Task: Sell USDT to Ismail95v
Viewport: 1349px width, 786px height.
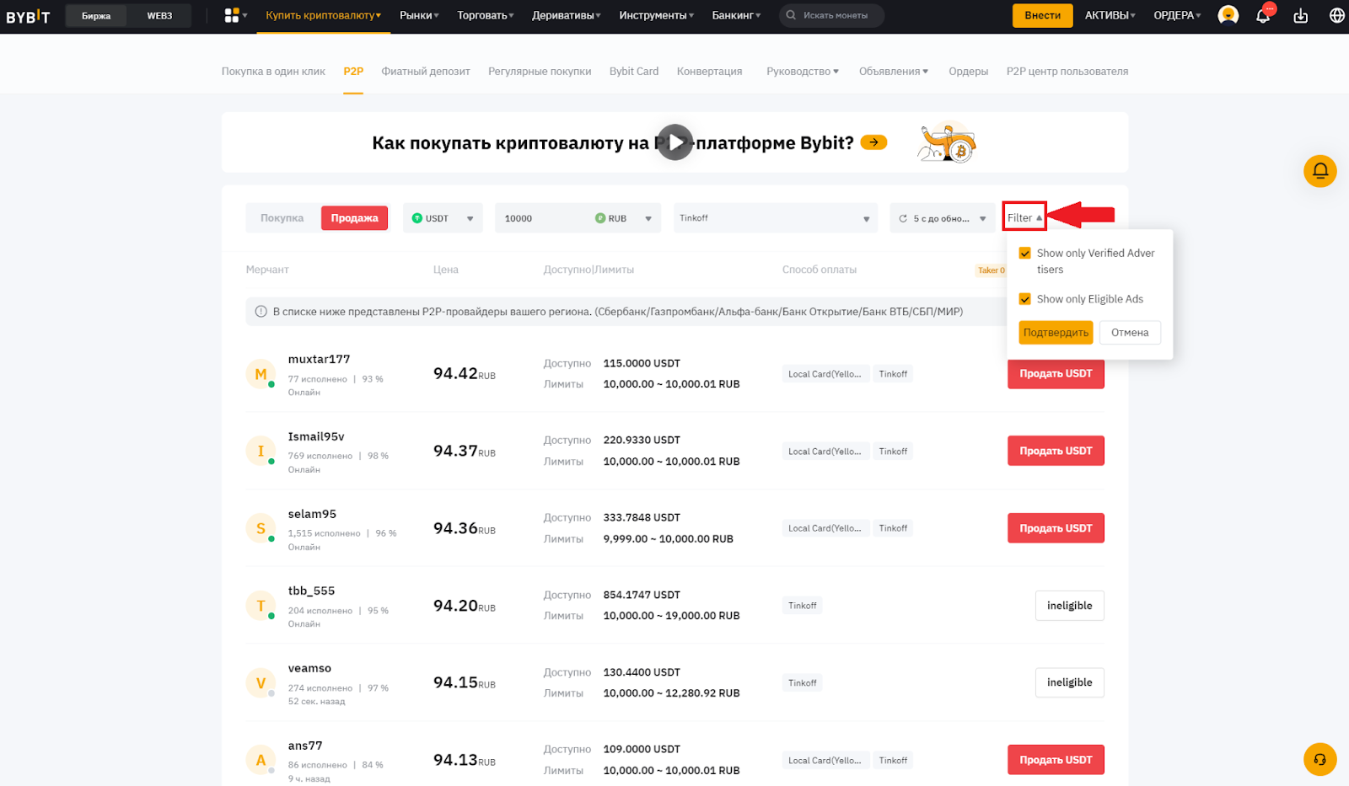Action: point(1056,451)
